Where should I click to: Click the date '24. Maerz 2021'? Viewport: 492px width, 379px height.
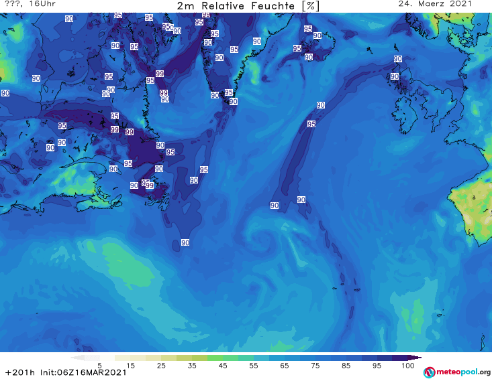(x=435, y=4)
